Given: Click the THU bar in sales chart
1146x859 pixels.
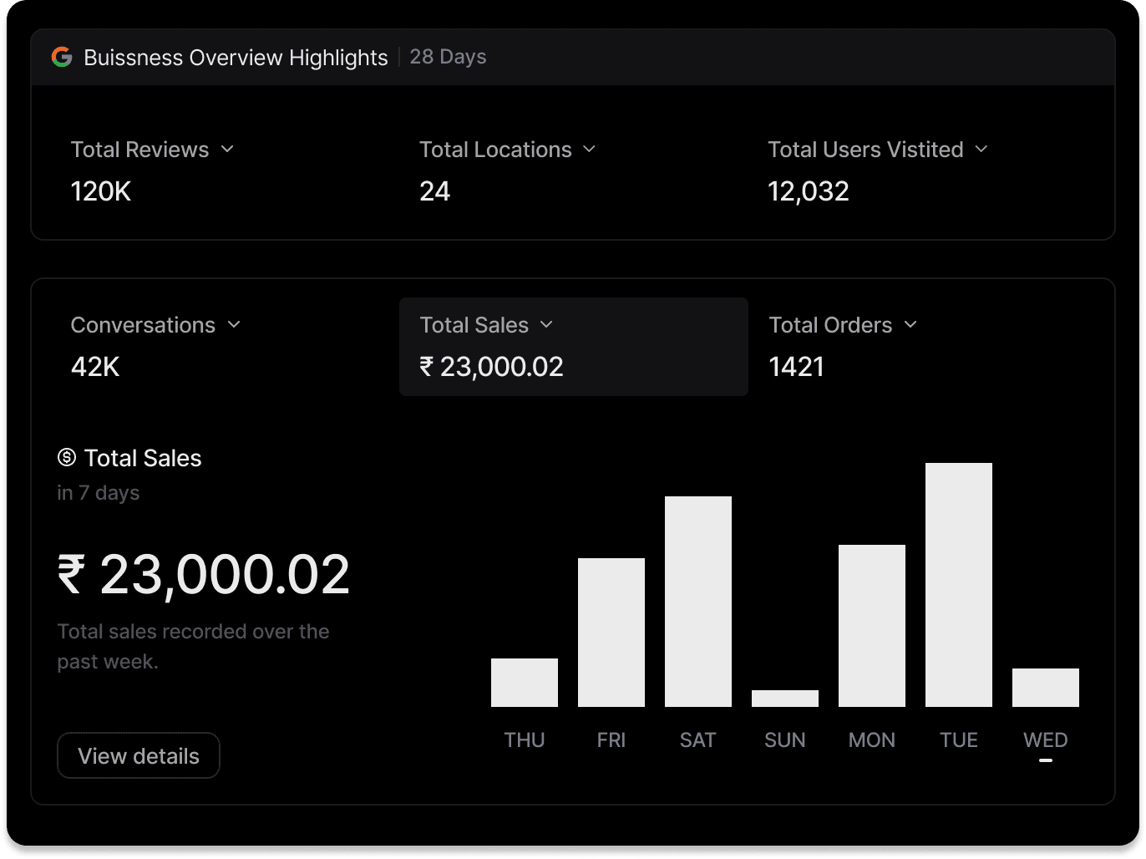Looking at the screenshot, I should coord(525,683).
